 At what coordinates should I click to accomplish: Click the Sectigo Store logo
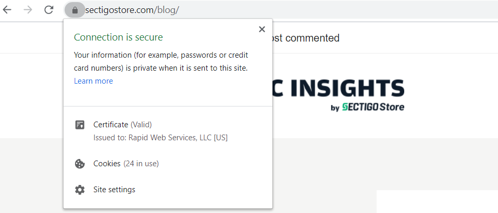[367, 107]
